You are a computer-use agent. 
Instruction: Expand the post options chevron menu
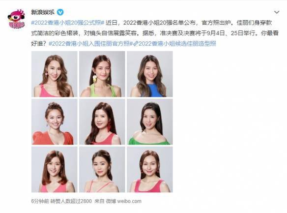pos(277,12)
